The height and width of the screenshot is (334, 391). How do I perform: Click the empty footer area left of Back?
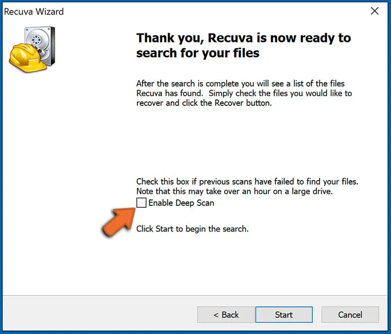point(99,315)
